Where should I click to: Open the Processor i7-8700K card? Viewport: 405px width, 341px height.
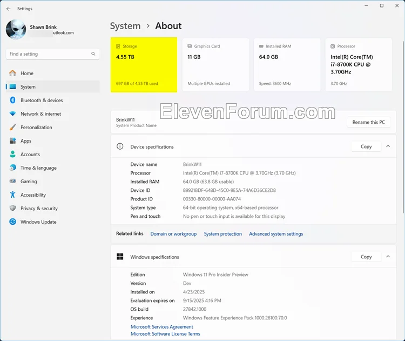click(x=359, y=65)
